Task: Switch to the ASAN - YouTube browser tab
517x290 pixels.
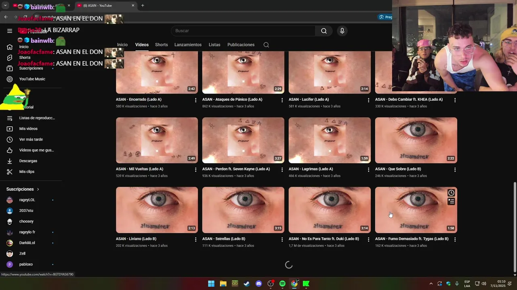Action: [106, 6]
